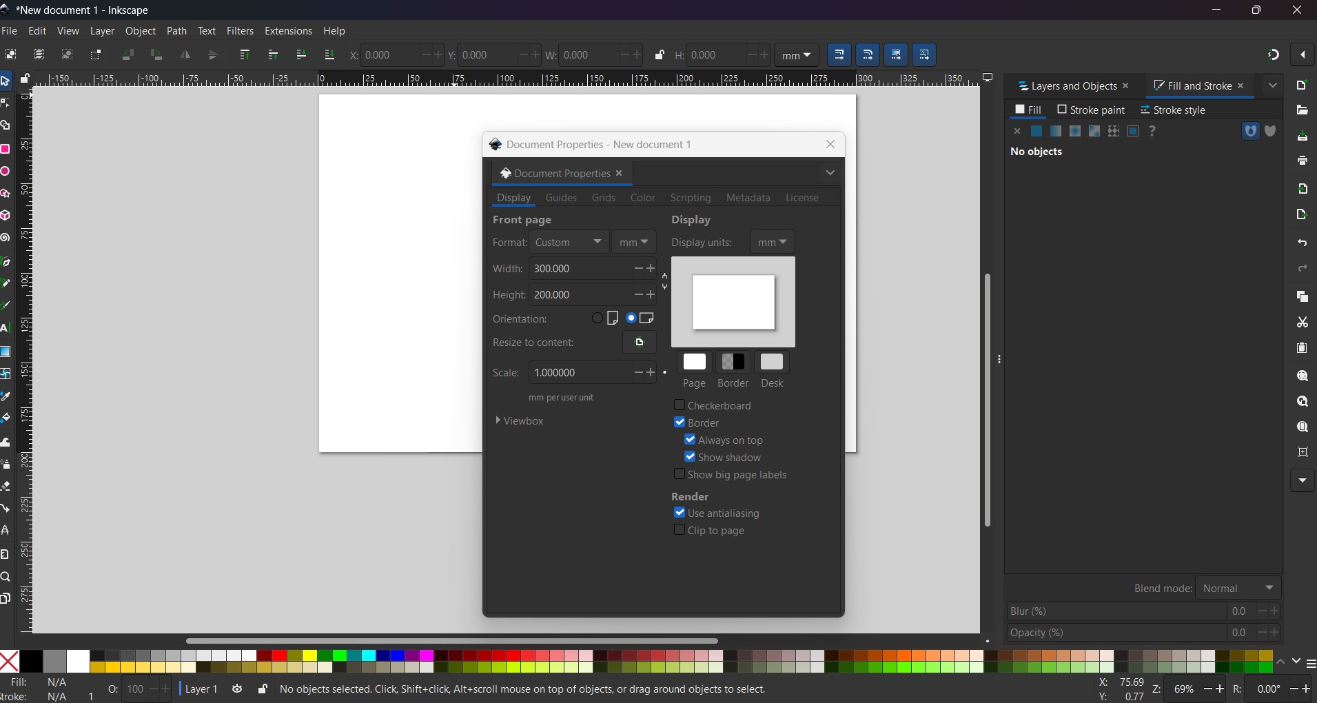Image resolution: width=1317 pixels, height=703 pixels.
Task: Click the Undo icon in commands bar
Action: [x=1302, y=243]
